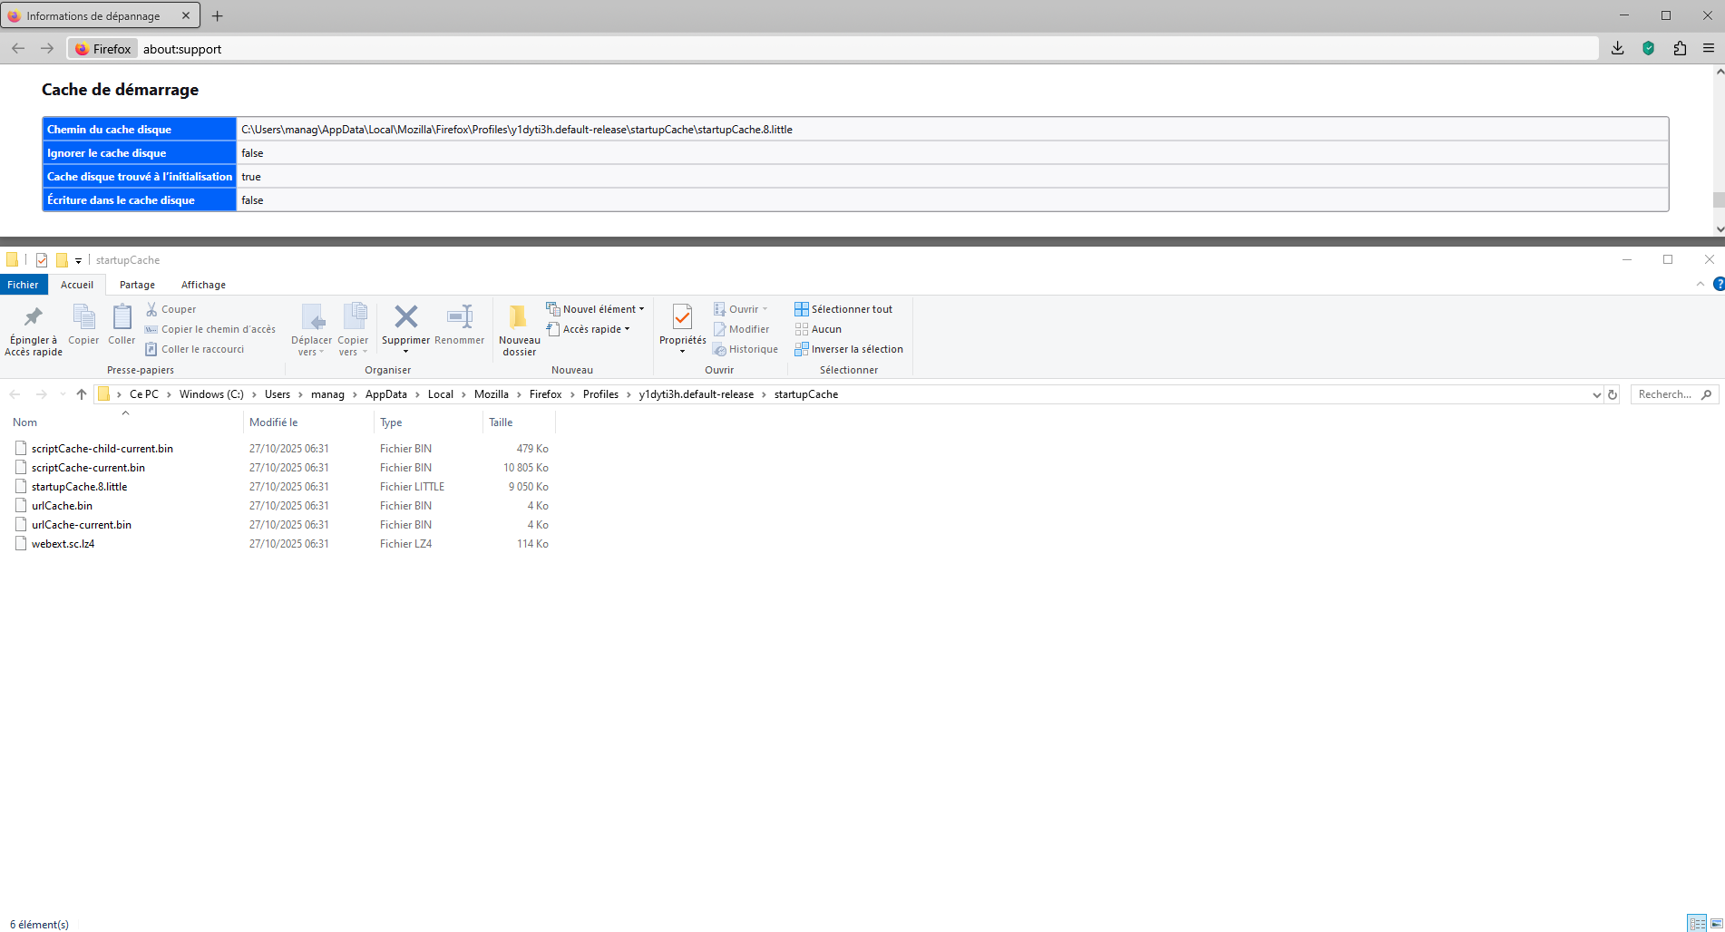Switch to details view toggle
The image size is (1725, 932).
[1697, 924]
